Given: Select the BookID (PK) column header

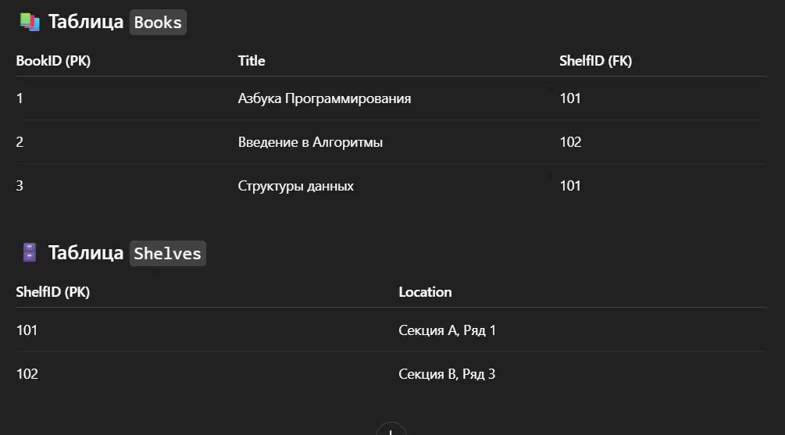Looking at the screenshot, I should pos(53,61).
